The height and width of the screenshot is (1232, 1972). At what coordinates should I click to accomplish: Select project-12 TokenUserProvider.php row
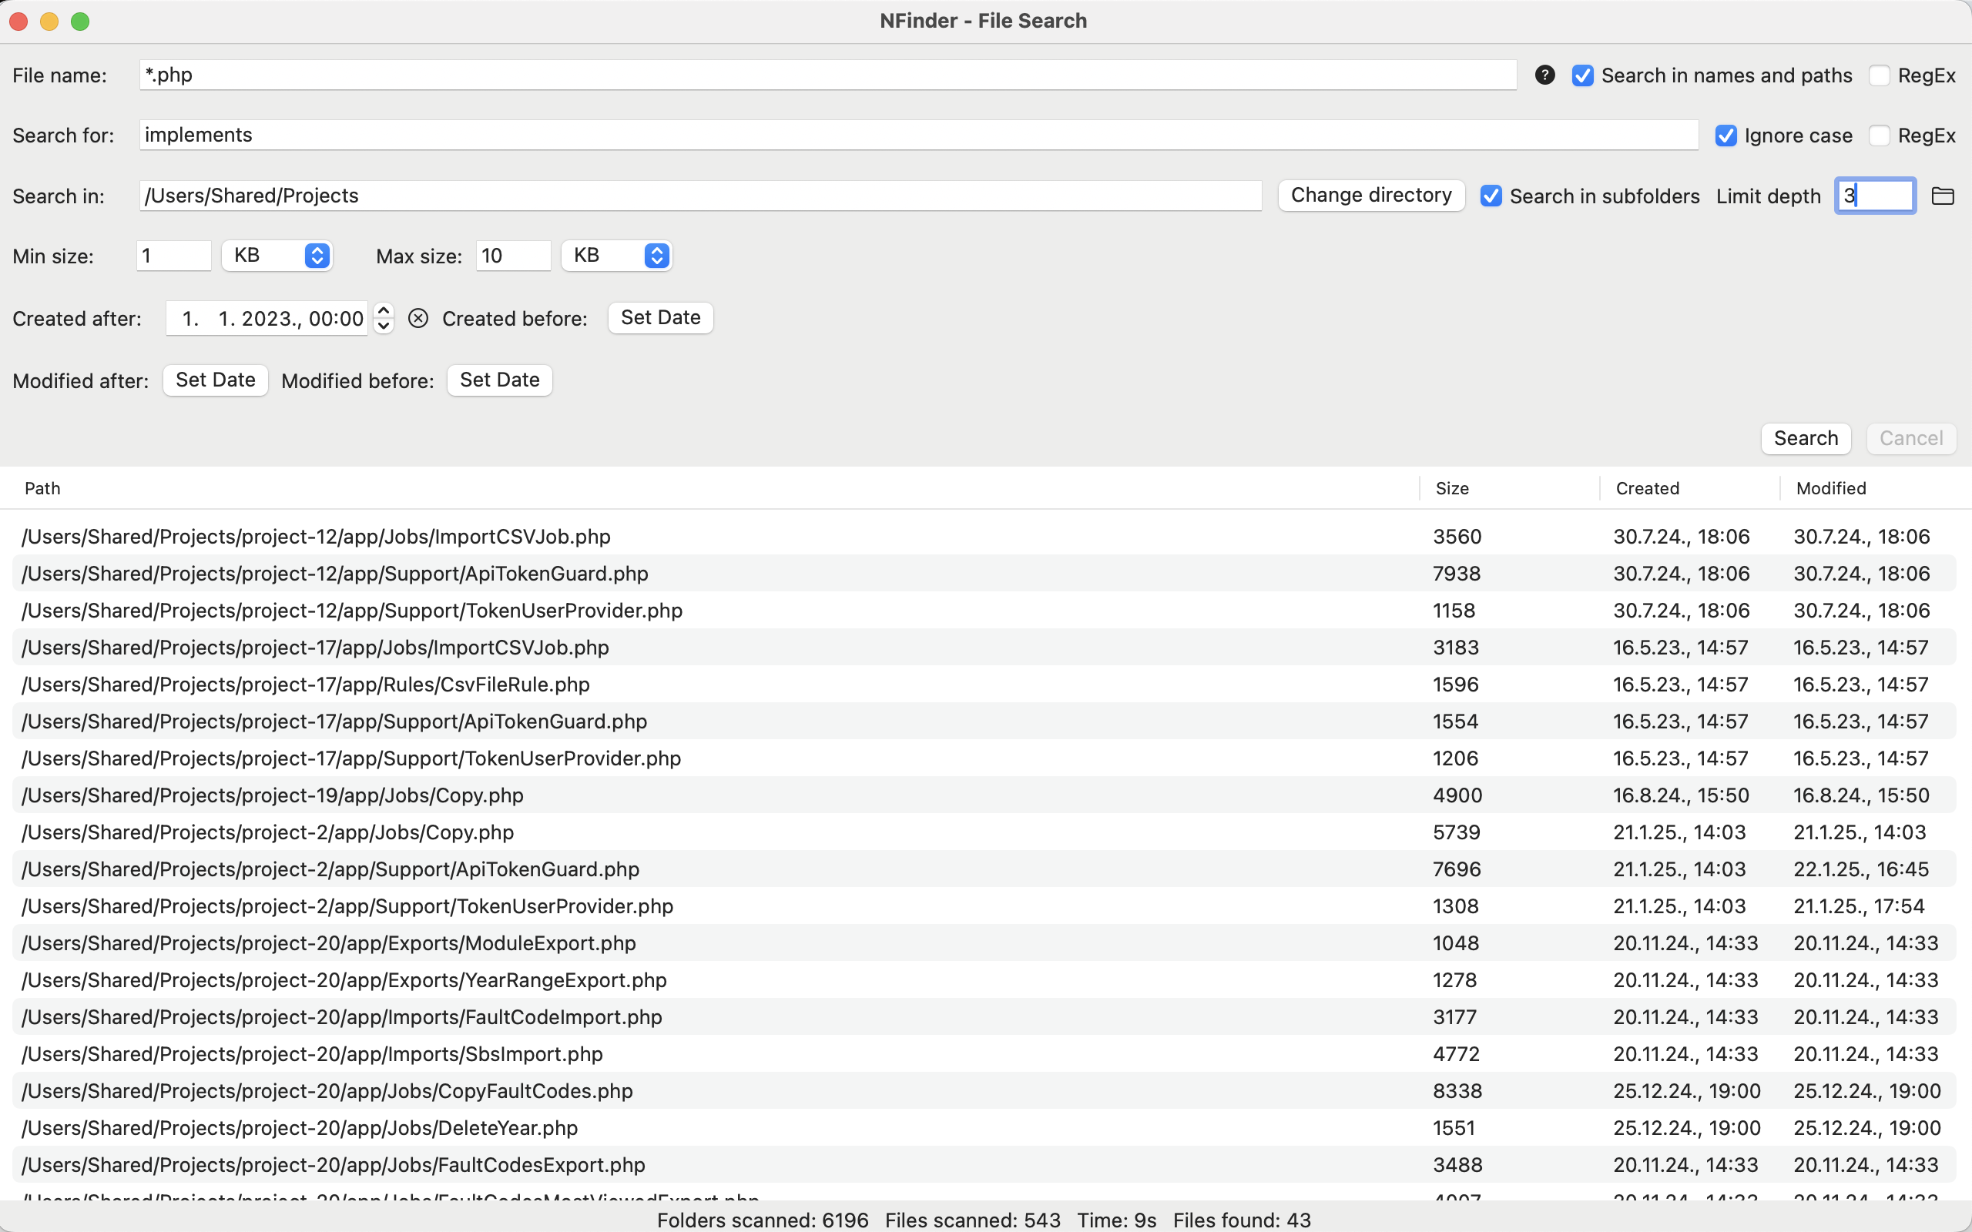point(984,611)
